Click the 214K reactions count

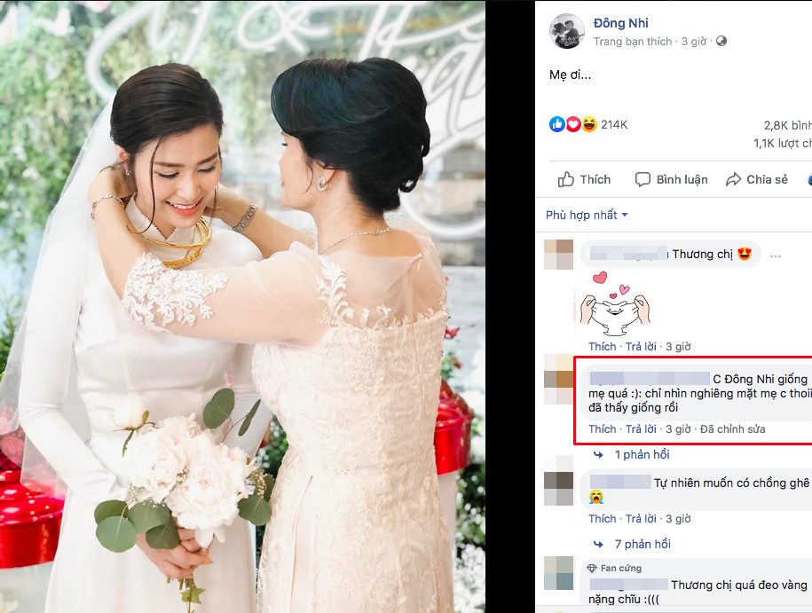point(614,125)
